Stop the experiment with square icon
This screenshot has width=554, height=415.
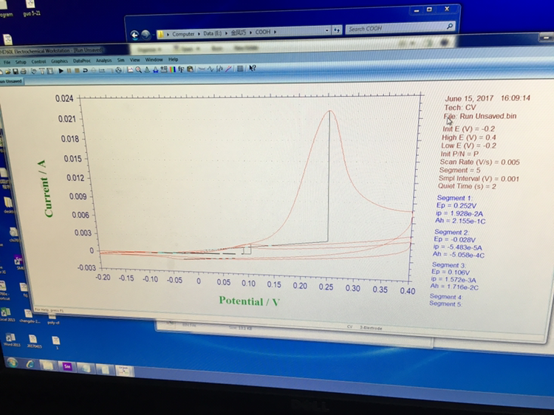[x=77, y=70]
